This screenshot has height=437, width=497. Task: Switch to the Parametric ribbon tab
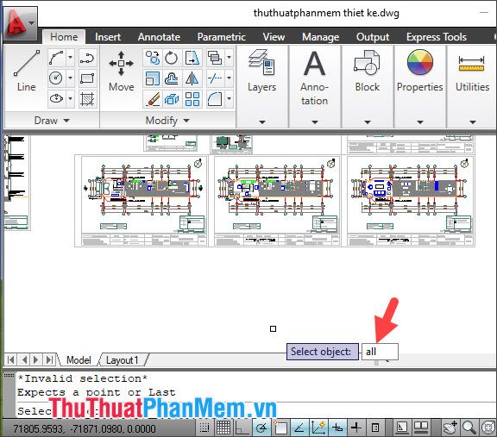pyautogui.click(x=221, y=37)
